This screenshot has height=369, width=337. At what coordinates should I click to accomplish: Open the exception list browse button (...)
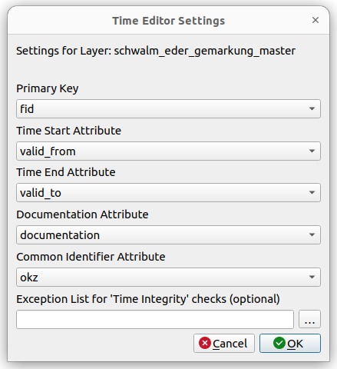coord(309,319)
